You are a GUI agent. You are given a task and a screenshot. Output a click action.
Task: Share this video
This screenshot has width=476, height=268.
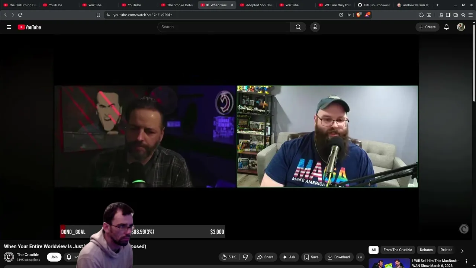(x=265, y=257)
